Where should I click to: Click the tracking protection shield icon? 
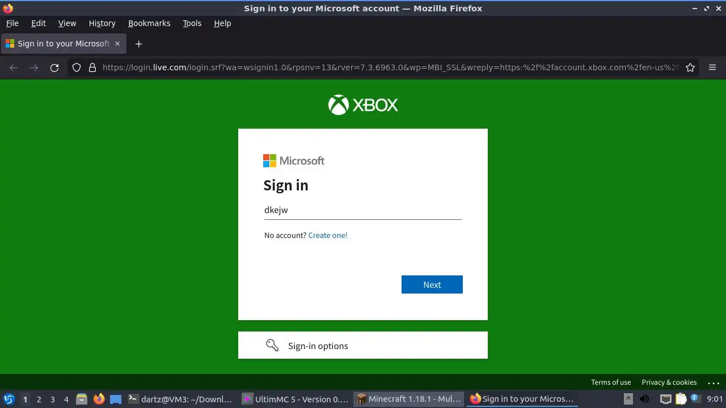77,67
